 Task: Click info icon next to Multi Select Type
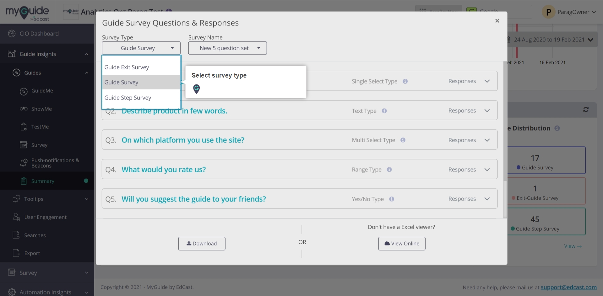pos(403,140)
